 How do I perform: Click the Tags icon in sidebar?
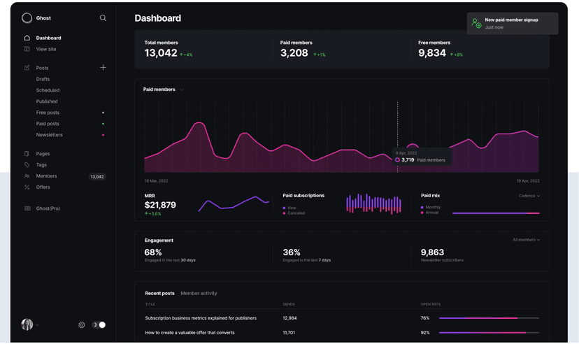click(x=27, y=165)
